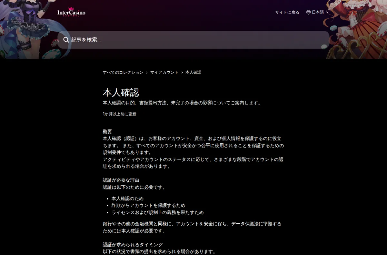Click the 概要 heading
The image size is (387, 255).
tap(107, 131)
